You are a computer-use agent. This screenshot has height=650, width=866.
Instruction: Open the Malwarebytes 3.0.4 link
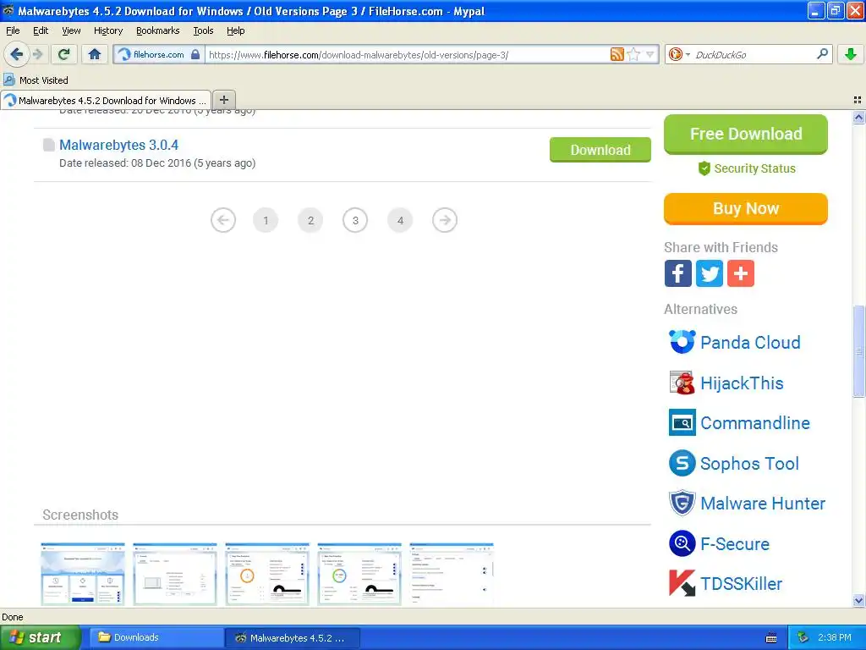pos(118,145)
